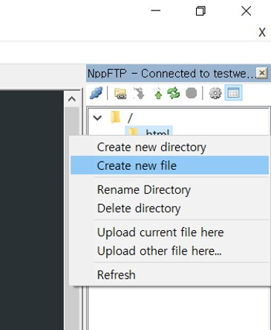Choose Upload current file here
Viewport: 271px width, 330px height.
coord(169,232)
